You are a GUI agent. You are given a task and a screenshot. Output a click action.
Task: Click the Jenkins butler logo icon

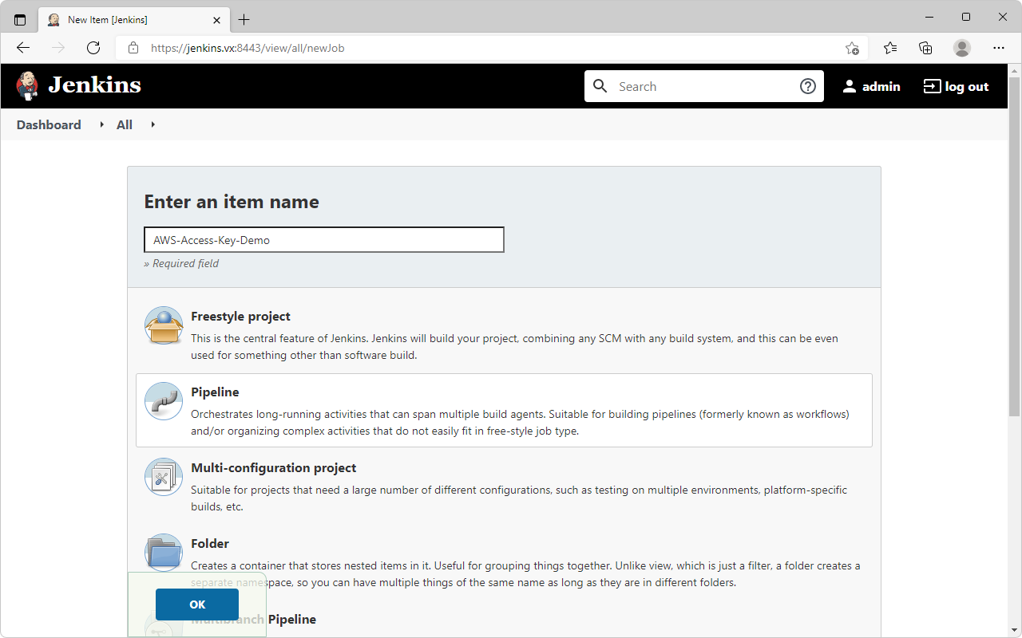pyautogui.click(x=27, y=85)
